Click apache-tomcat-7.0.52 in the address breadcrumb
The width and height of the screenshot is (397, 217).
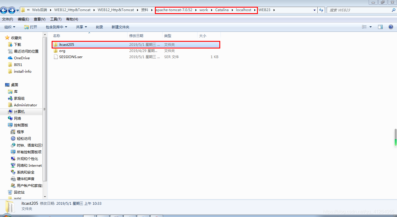[174, 10]
